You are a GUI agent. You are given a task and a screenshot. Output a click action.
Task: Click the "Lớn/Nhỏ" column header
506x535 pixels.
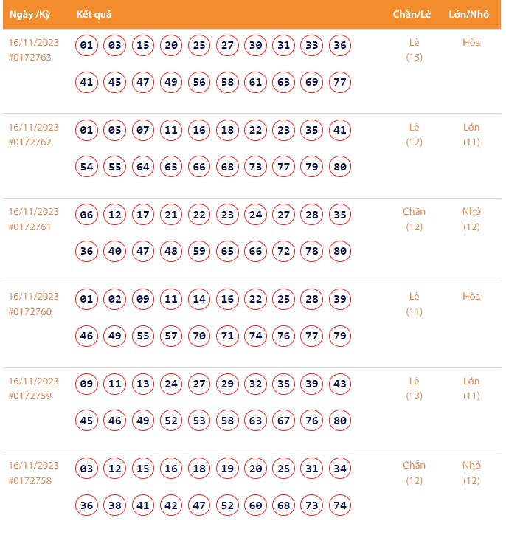(468, 15)
